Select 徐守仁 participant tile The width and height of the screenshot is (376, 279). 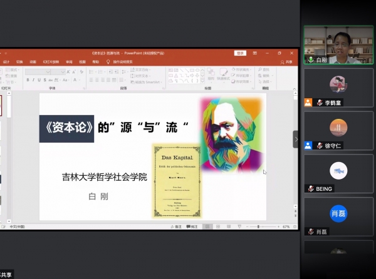pyautogui.click(x=338, y=131)
